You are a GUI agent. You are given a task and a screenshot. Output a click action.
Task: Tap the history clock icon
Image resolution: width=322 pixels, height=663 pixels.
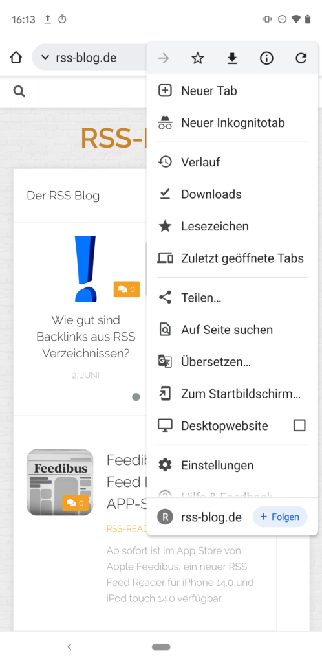point(165,162)
